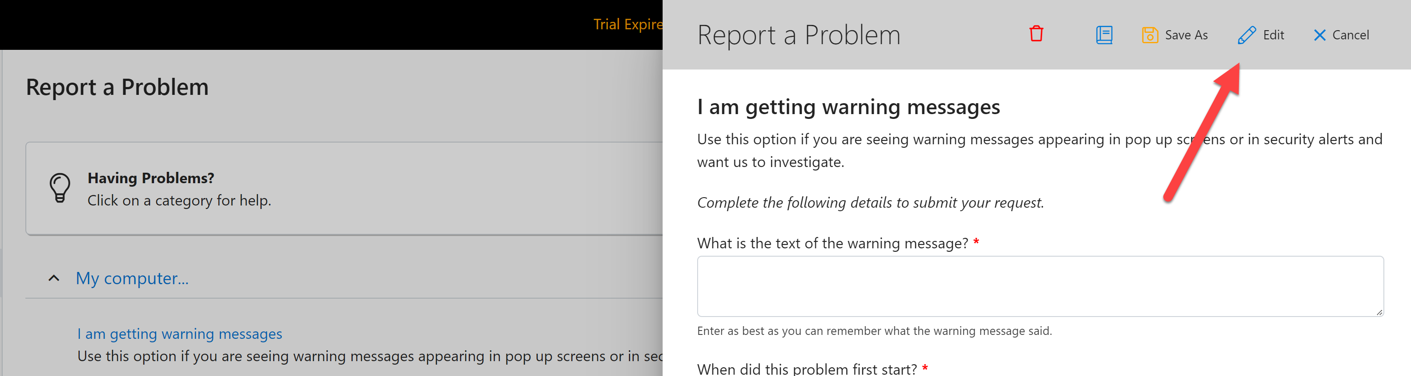The width and height of the screenshot is (1411, 376).
Task: Click the Report a Problem title in side panel
Action: (799, 35)
